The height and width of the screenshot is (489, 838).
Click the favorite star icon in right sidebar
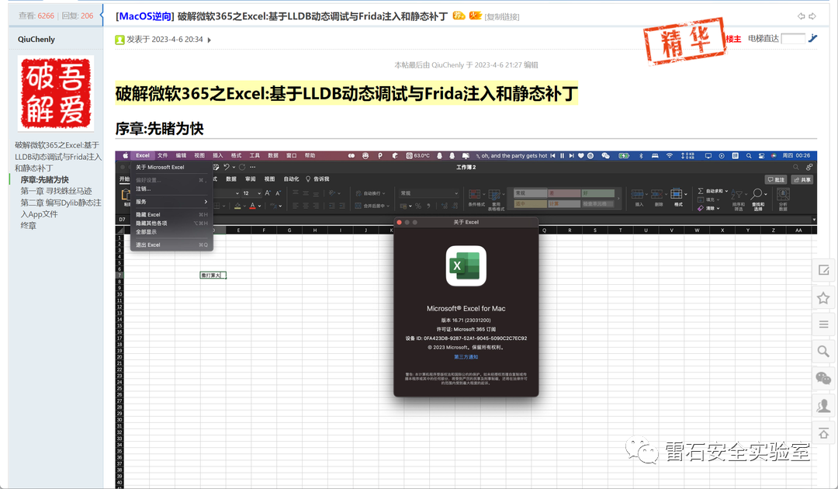tap(823, 298)
